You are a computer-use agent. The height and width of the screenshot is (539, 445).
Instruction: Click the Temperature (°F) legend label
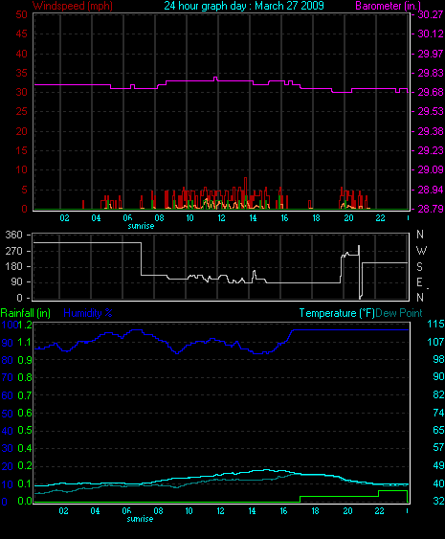[x=337, y=313]
